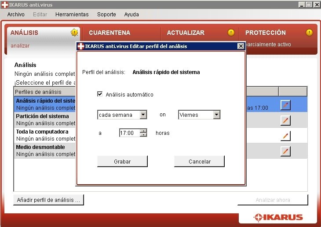Image resolution: width=321 pixels, height=227 pixels.
Task: Increase the time with the up stepper arrow
Action: point(143,131)
